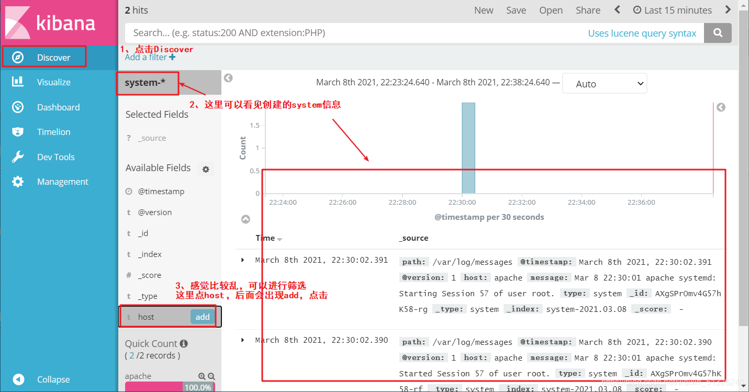Click the Quick Count info icon
749x392 pixels.
coord(184,344)
